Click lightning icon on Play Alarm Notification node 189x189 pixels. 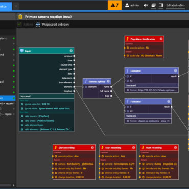[128, 39]
